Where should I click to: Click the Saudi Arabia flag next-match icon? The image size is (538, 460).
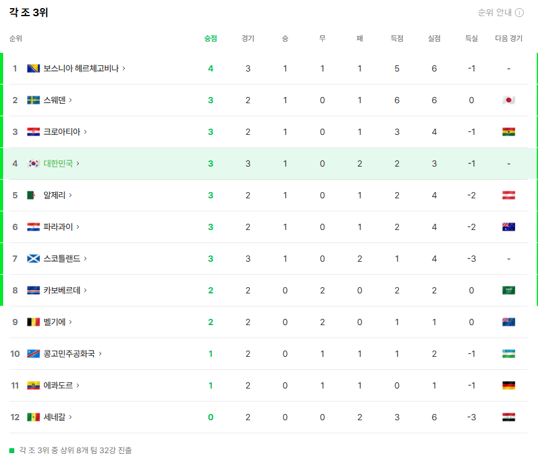(509, 290)
